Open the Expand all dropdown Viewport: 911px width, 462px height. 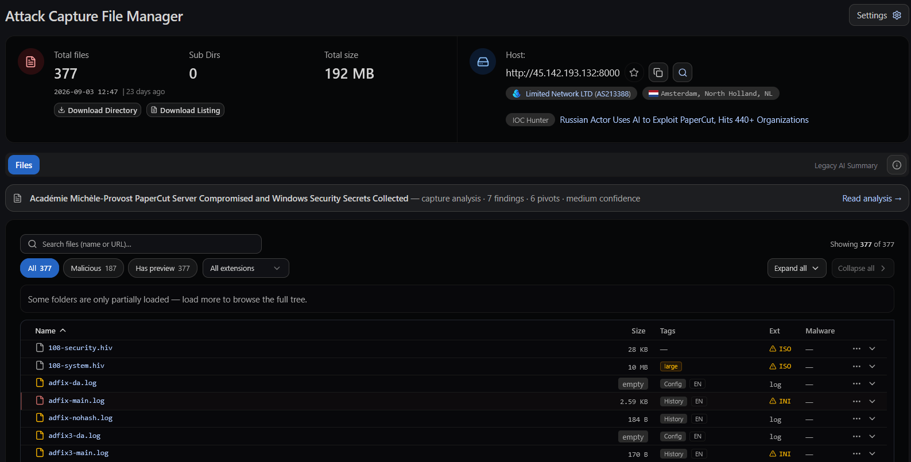(x=797, y=269)
